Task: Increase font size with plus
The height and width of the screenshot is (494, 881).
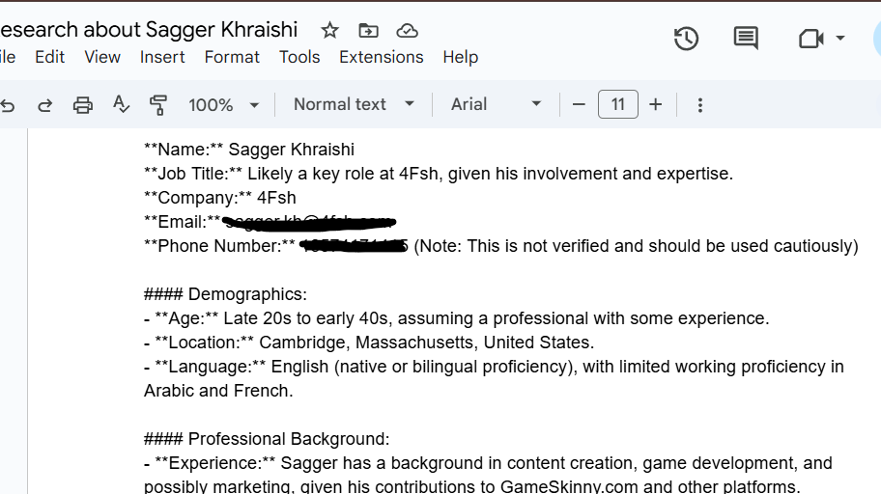Action: [x=655, y=104]
